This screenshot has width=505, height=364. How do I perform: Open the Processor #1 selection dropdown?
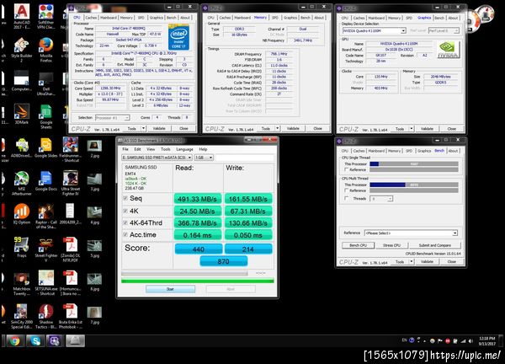point(113,118)
